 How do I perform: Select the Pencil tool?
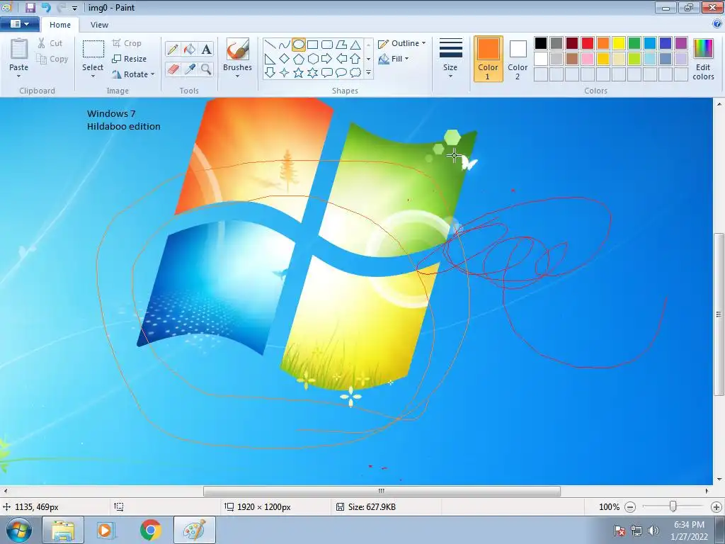(173, 49)
